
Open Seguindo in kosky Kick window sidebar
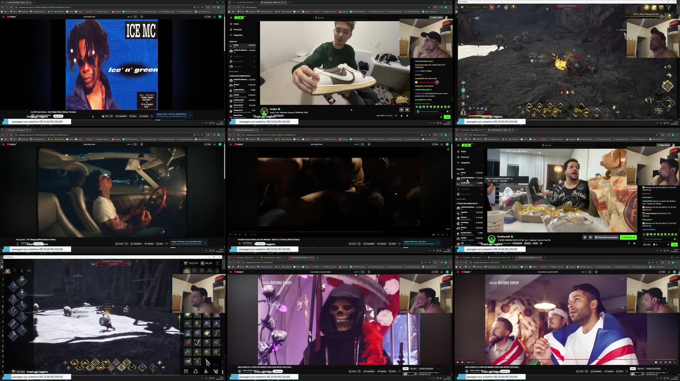236,35
